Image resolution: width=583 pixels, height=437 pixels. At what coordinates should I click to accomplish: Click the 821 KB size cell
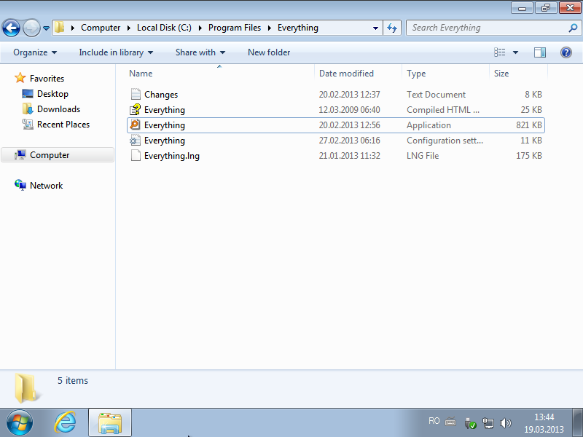tap(529, 125)
